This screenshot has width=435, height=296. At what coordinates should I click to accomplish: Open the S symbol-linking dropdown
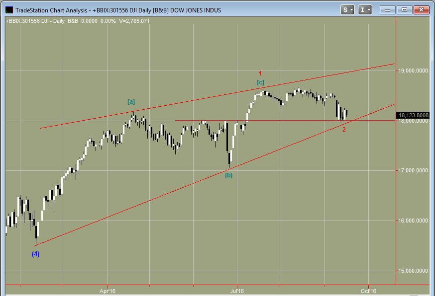[x=347, y=10]
